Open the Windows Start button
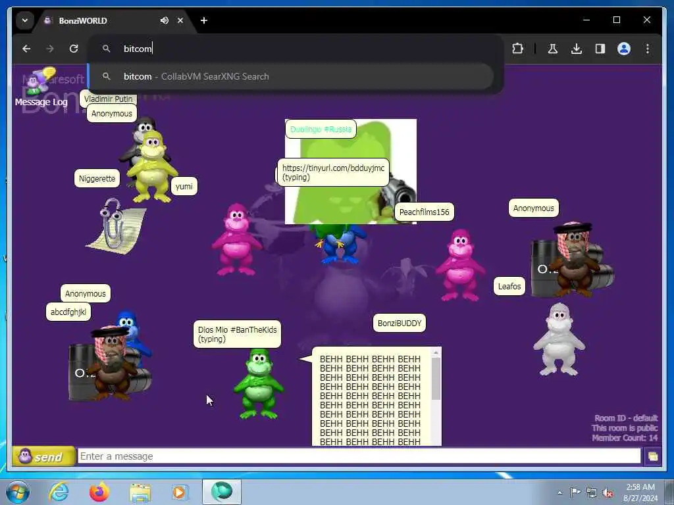This screenshot has width=674, height=505. tap(17, 492)
